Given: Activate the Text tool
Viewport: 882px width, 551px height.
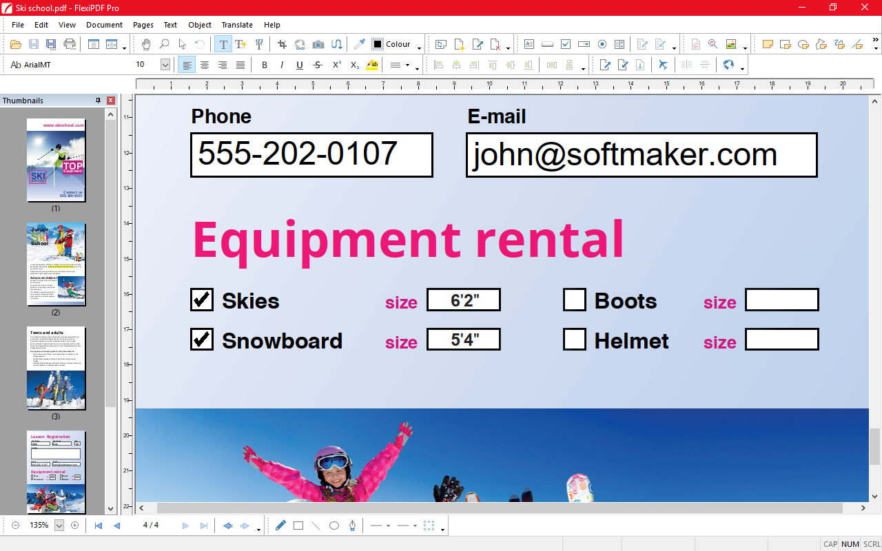Looking at the screenshot, I should tap(223, 44).
